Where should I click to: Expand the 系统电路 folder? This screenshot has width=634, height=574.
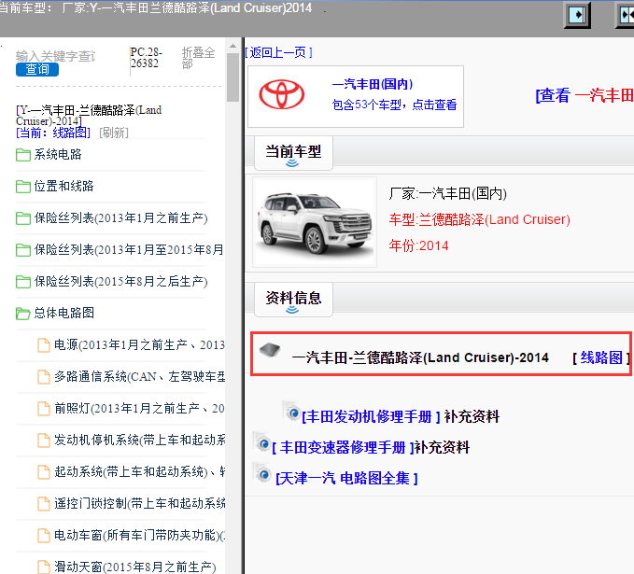tap(58, 154)
